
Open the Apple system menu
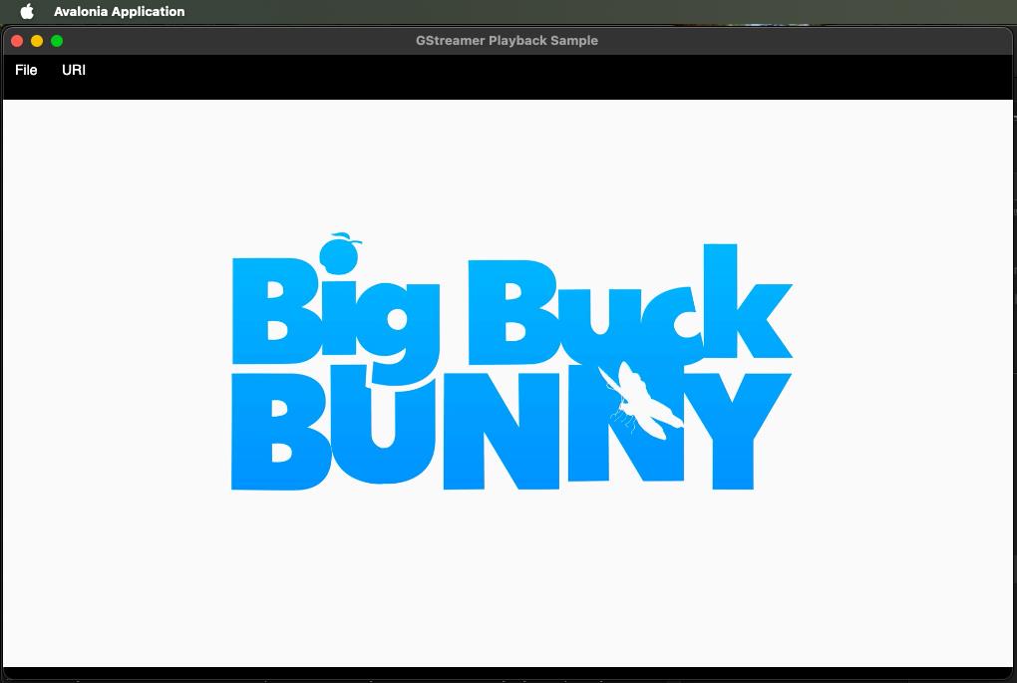27,12
